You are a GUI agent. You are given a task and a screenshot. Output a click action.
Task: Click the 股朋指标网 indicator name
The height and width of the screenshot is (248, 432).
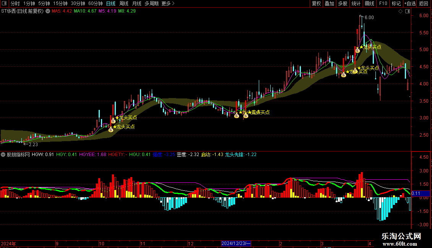(x=18, y=155)
